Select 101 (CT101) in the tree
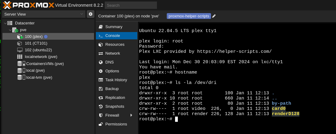Screen dimensions: 336x134 (36, 43)
